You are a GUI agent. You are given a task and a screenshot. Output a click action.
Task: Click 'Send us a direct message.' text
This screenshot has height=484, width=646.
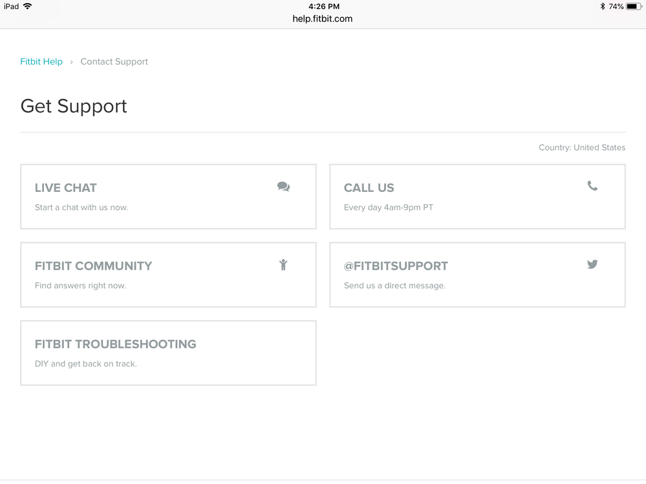[x=394, y=286]
